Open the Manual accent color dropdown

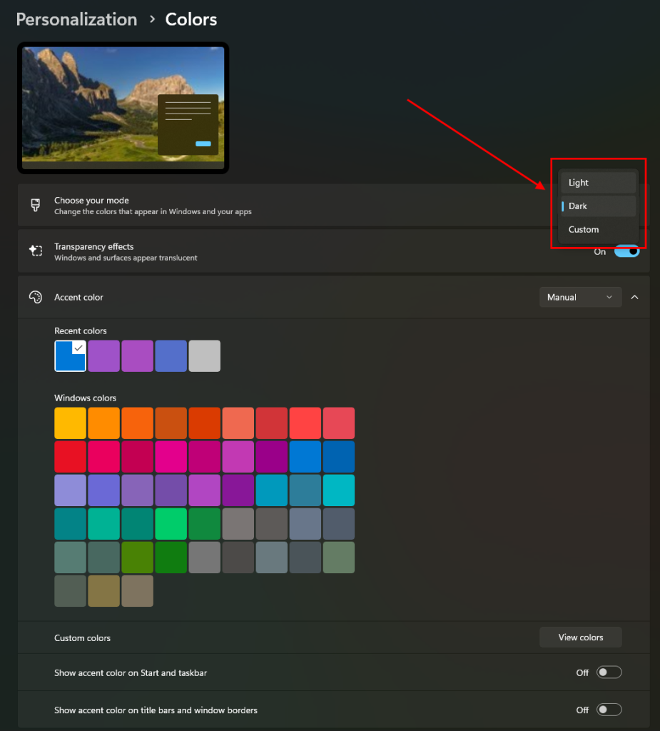579,297
